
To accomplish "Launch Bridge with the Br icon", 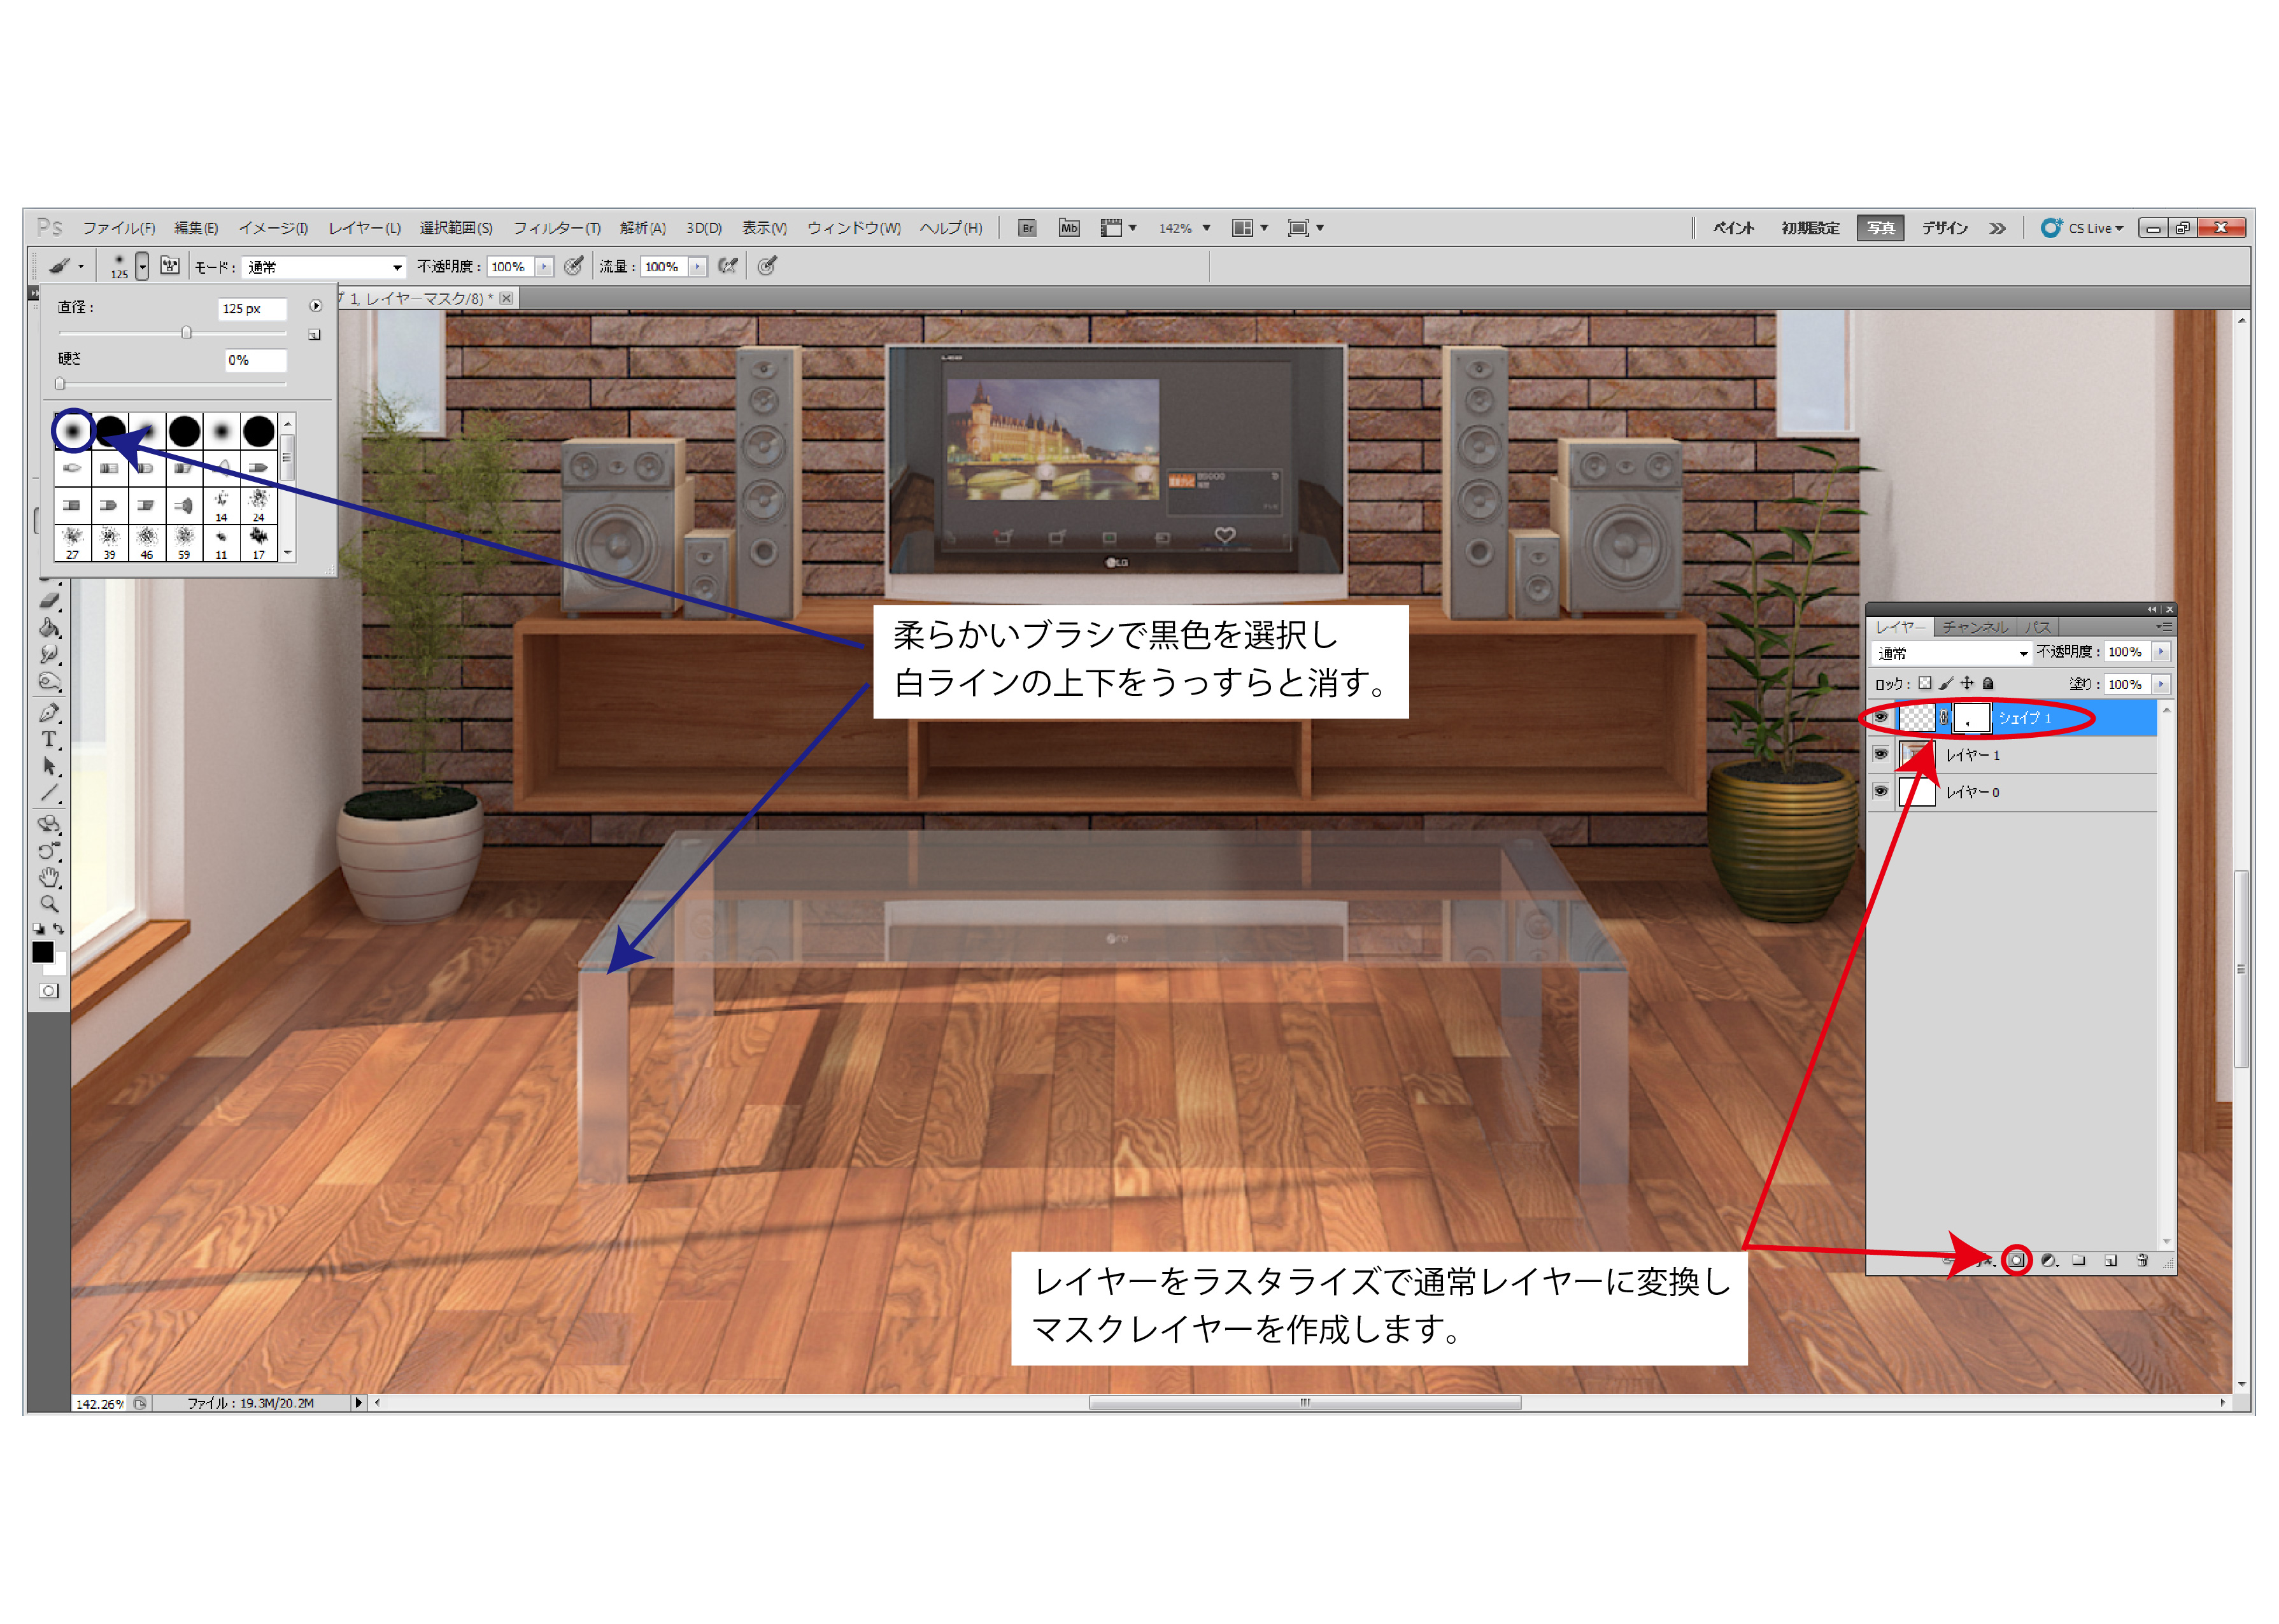I will pos(1027,228).
